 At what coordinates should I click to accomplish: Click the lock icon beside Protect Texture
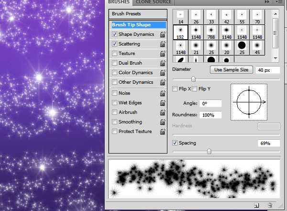click(163, 132)
